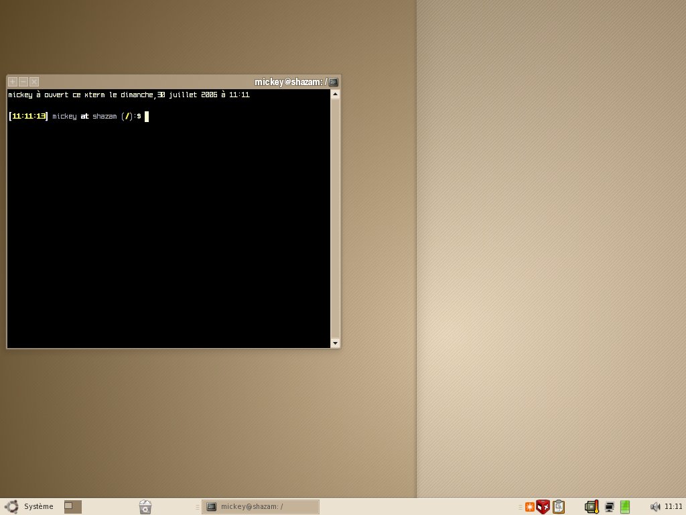Click the plus button in xterm titlebar

(13, 82)
